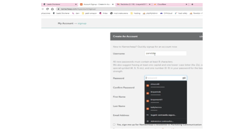Click My Account breadcrumb text
This screenshot has height=137, width=244.
[65, 23]
